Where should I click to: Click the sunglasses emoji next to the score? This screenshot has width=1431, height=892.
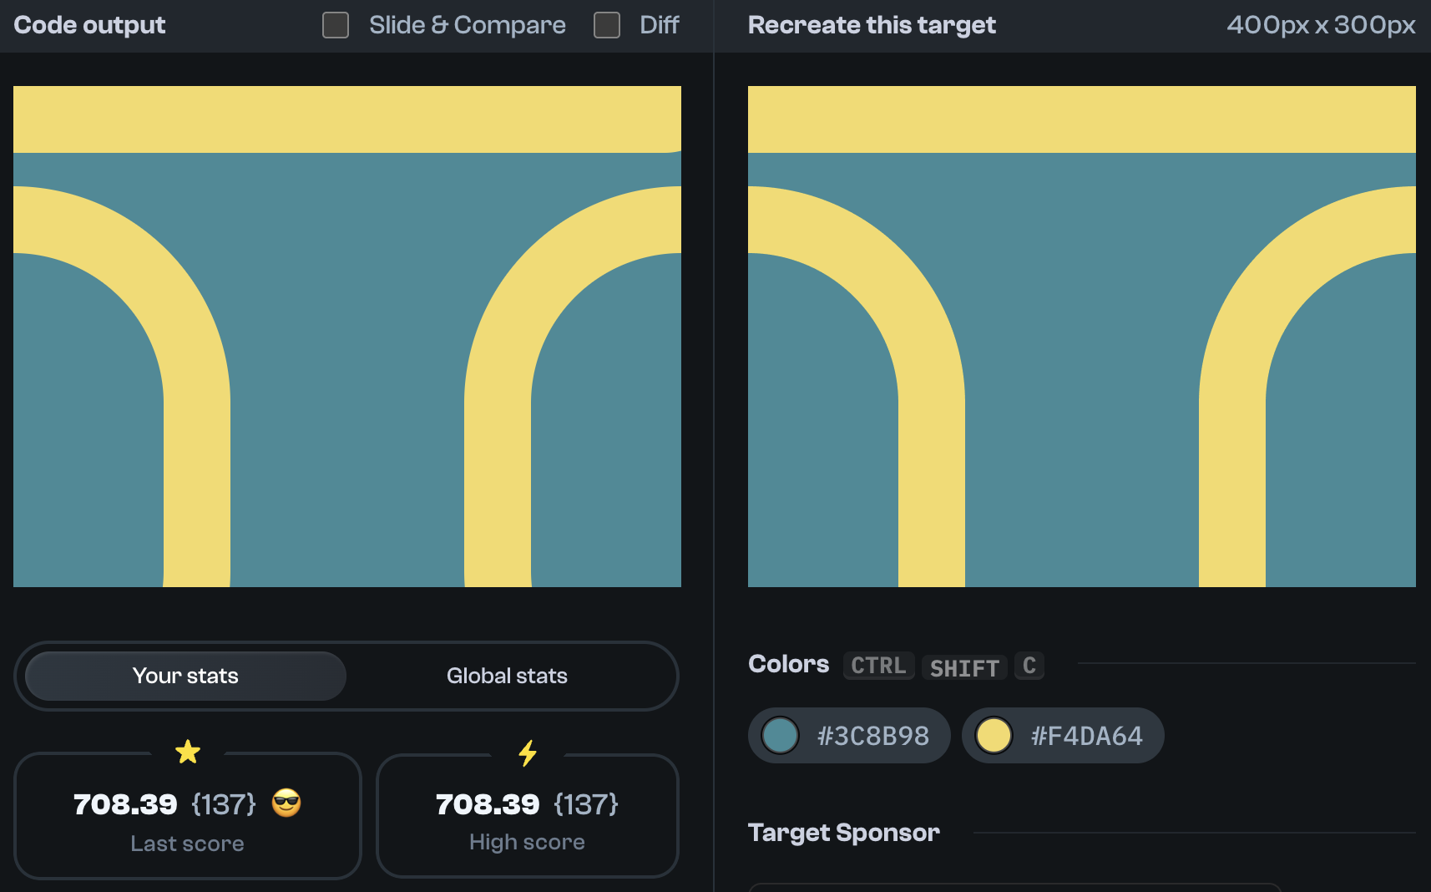point(286,803)
